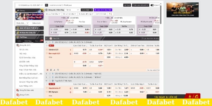Open the Bảng Cược tab

[x=37, y=23]
